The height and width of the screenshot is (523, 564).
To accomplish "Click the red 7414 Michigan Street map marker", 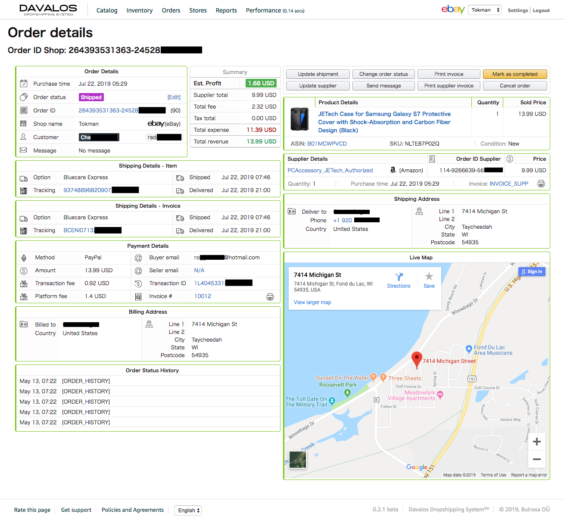I will (x=417, y=360).
